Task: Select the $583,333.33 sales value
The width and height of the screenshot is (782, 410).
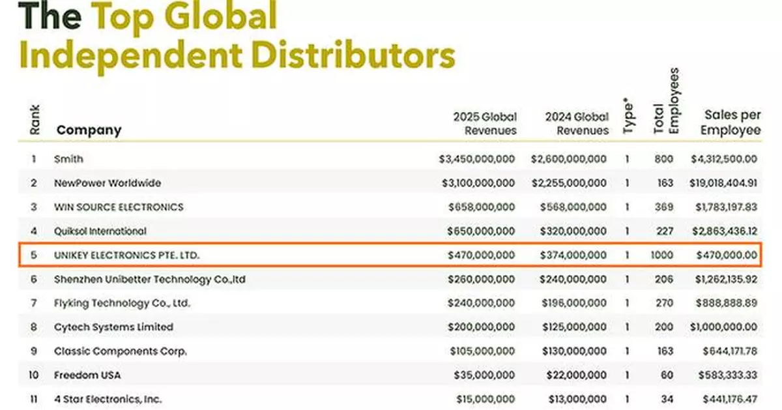Action: pos(727,375)
